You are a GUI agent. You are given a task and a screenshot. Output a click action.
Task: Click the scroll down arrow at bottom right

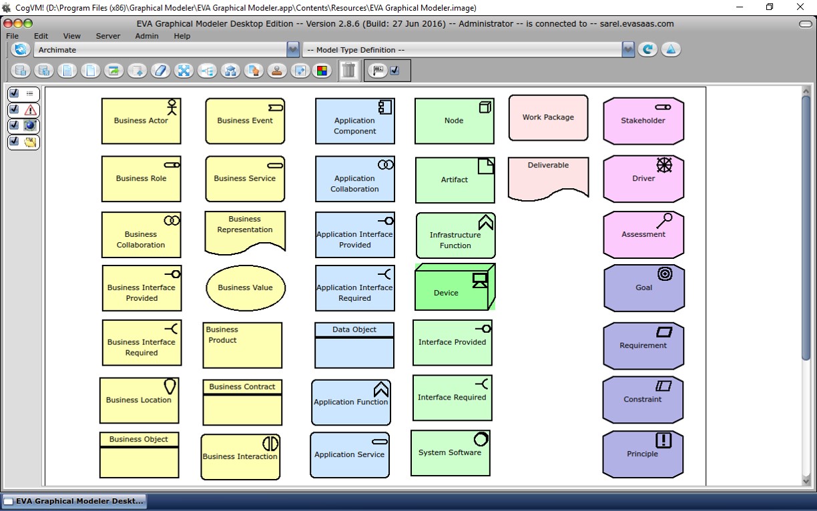coord(806,481)
